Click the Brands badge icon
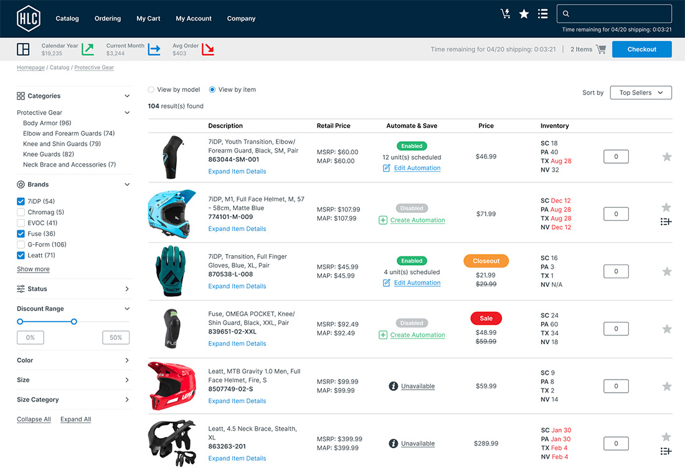 [x=21, y=184]
